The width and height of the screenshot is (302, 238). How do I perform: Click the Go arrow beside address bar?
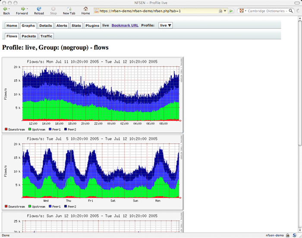click(x=231, y=11)
